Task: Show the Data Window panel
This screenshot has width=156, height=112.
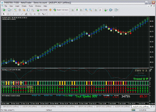Action: coord(20,10)
